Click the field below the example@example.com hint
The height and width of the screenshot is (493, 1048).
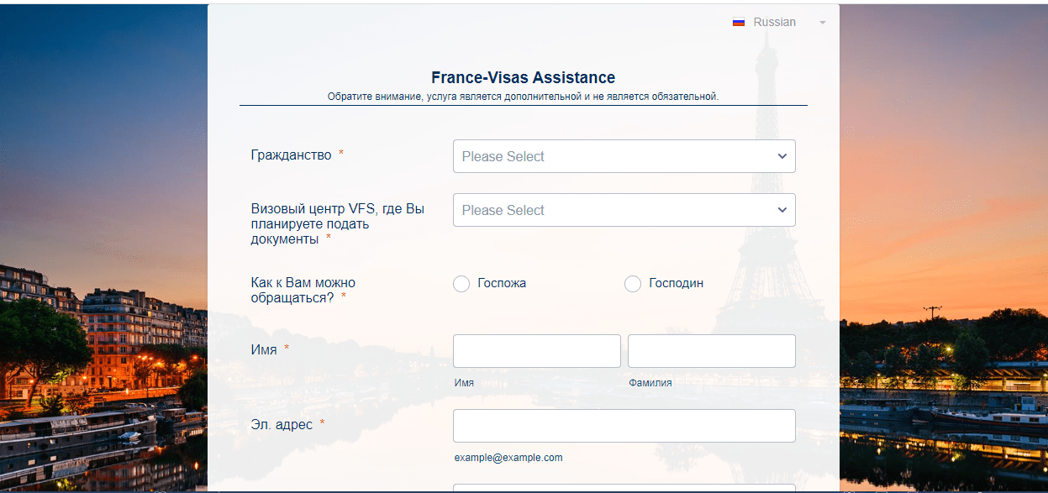click(x=624, y=488)
